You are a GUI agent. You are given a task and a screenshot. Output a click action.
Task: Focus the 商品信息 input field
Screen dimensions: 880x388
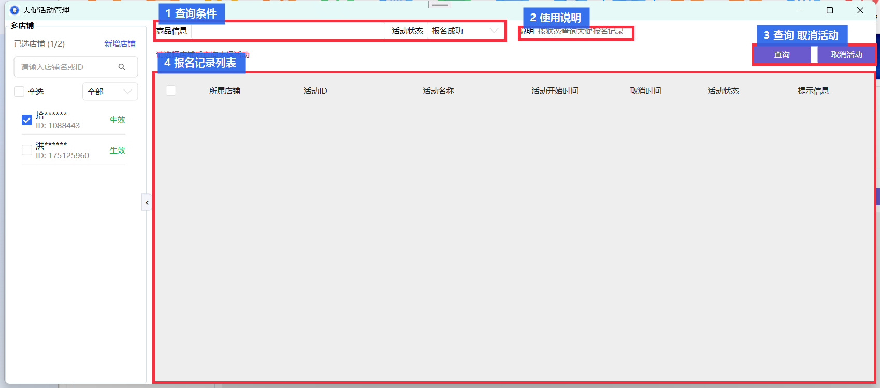point(288,31)
